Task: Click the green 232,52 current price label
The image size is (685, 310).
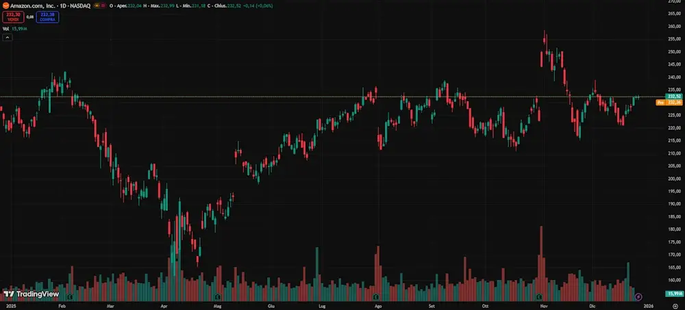Action: click(x=674, y=96)
